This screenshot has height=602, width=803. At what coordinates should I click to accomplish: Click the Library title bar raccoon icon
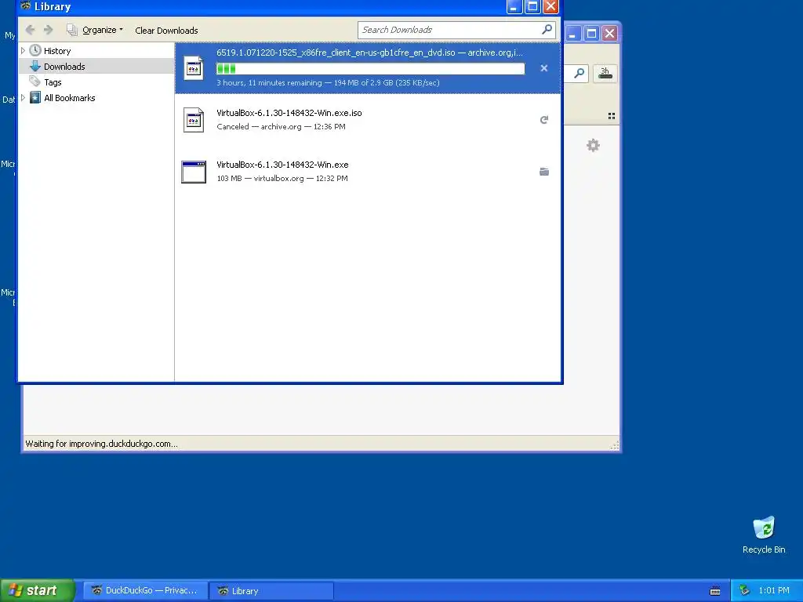[x=26, y=6]
